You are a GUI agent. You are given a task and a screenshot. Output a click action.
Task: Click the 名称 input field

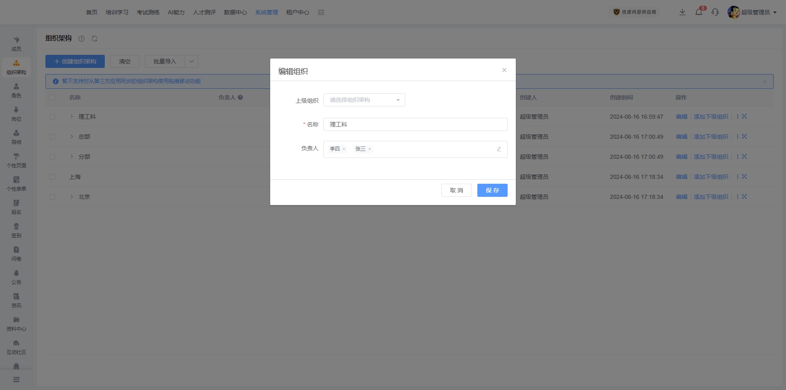pos(415,124)
